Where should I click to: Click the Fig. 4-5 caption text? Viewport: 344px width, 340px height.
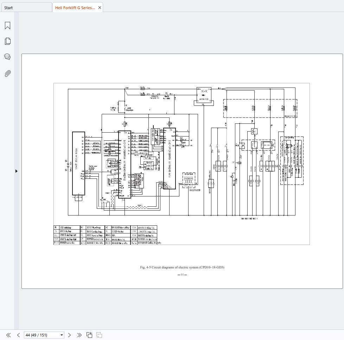point(182,267)
